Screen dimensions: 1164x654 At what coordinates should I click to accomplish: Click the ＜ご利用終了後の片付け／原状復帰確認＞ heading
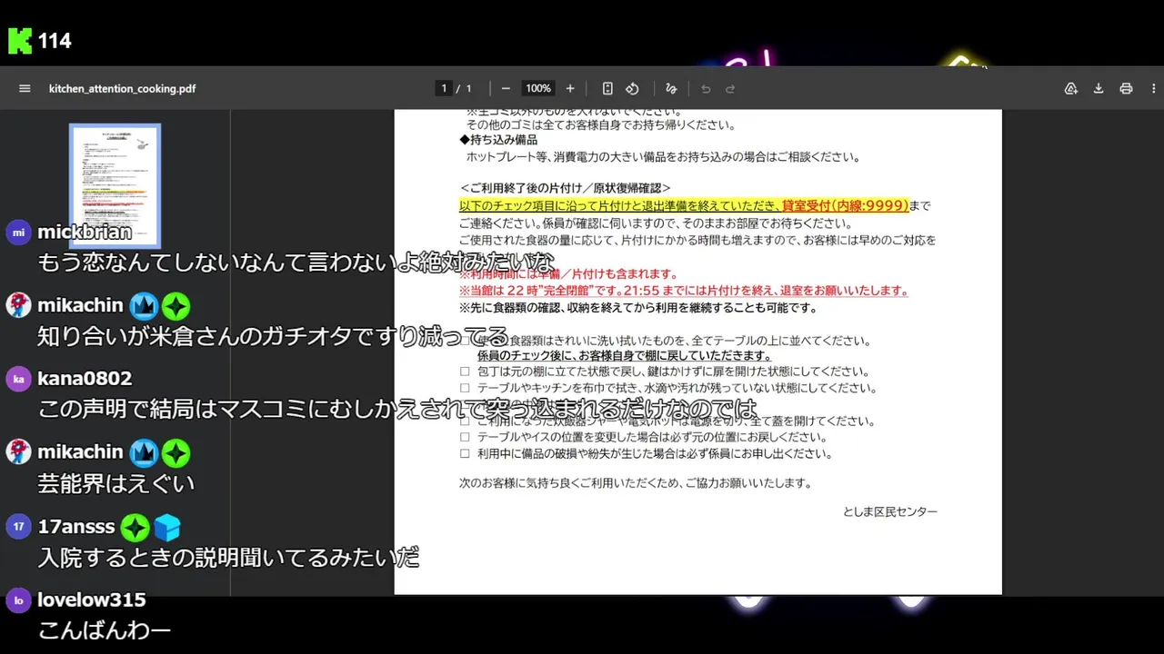click(x=565, y=188)
